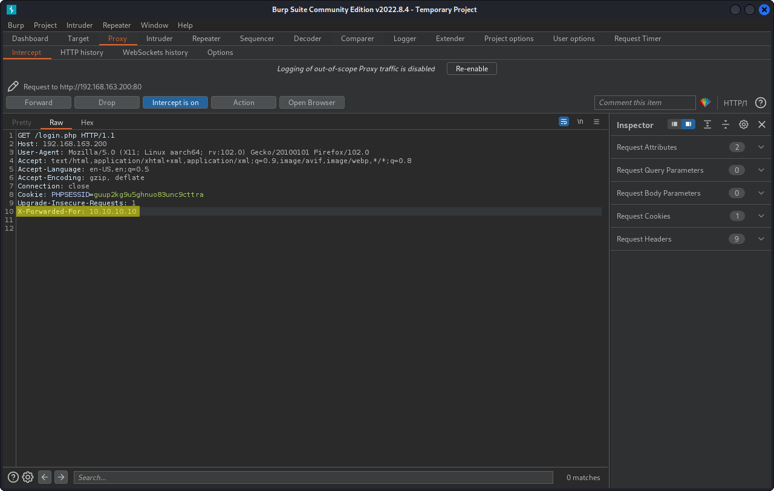Open the Repeater menu in the menu bar
This screenshot has height=491, width=774.
(x=117, y=25)
